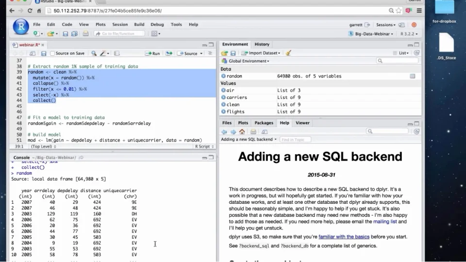Re-run the previous code region
466x262 pixels.
(169, 53)
